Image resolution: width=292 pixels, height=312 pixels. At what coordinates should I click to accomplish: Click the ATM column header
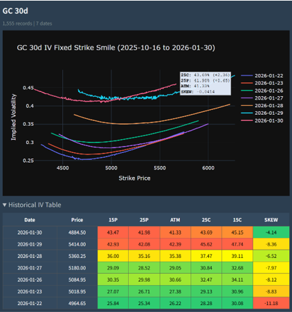(x=175, y=220)
